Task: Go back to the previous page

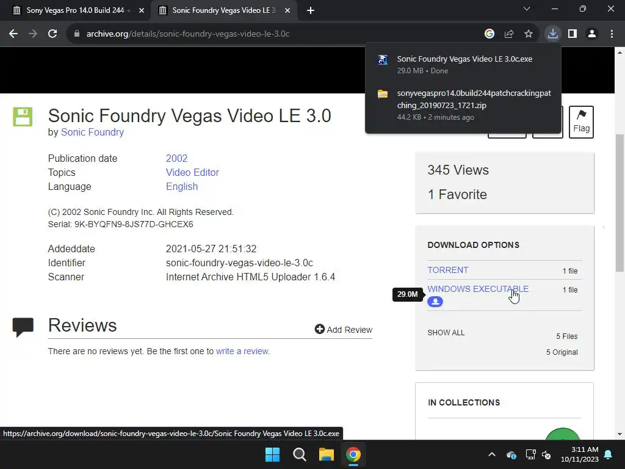Action: [13, 34]
